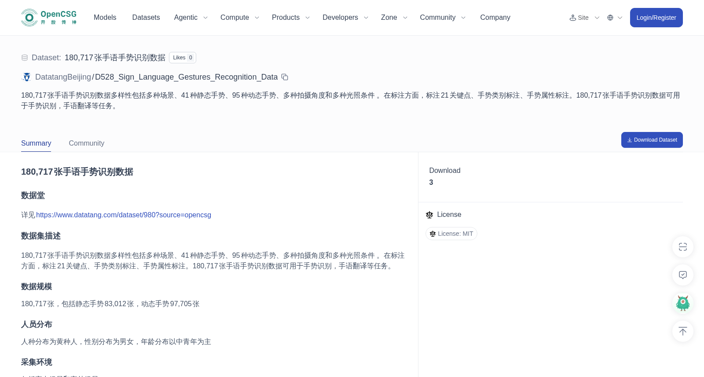The width and height of the screenshot is (704, 377).
Task: Expand the Agentic dropdown menu
Action: [191, 18]
